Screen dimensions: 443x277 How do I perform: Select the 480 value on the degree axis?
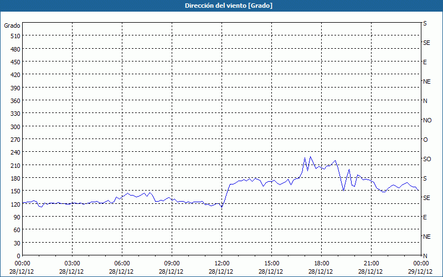pyautogui.click(x=16, y=49)
